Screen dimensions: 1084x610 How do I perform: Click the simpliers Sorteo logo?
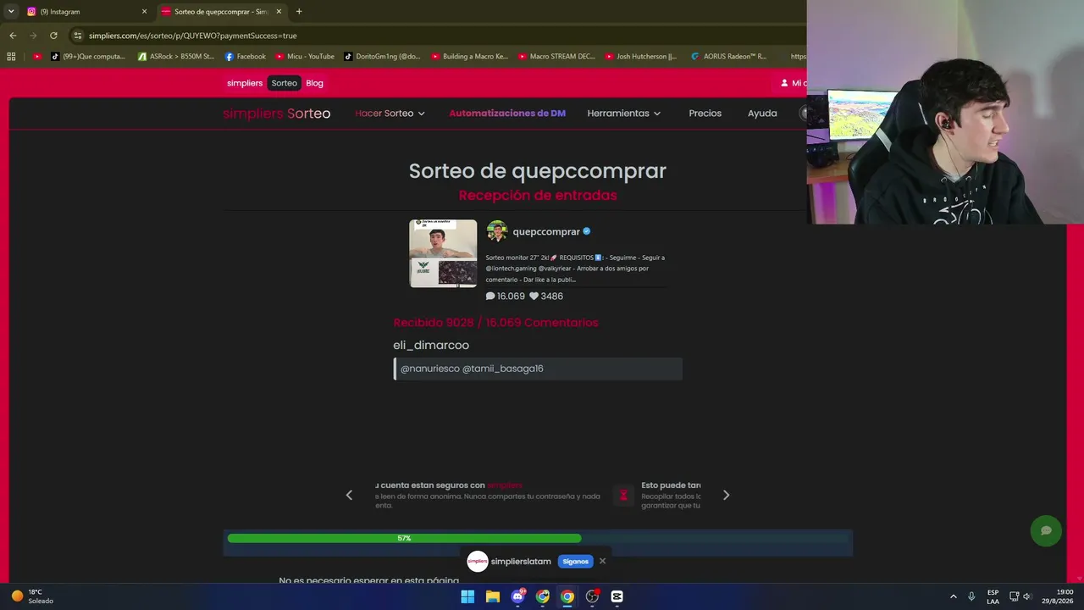277,114
